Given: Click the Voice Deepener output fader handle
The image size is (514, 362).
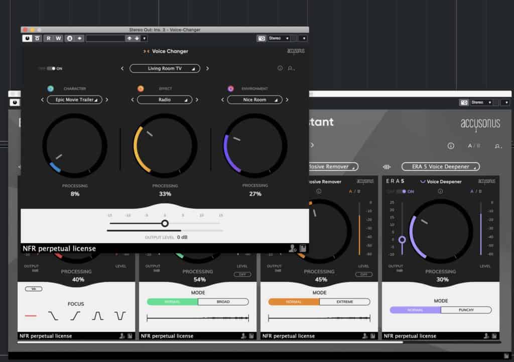Looking at the screenshot, I should 402,240.
